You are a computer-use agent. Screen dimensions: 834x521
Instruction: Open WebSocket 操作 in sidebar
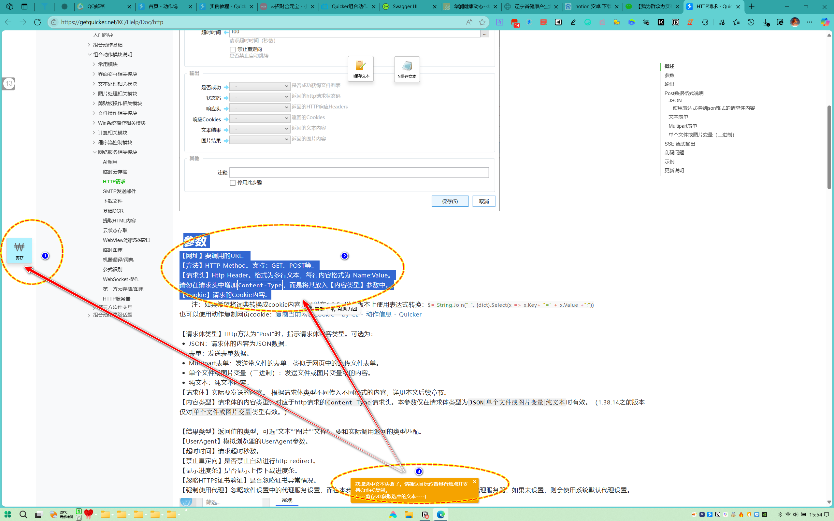(x=121, y=279)
